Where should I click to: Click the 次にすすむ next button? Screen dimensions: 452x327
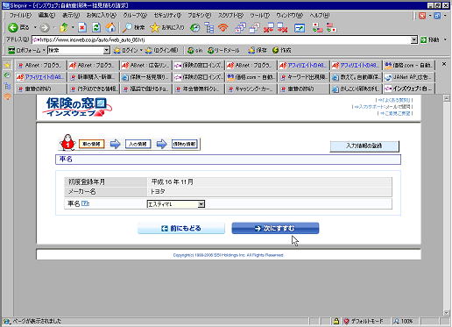(275, 228)
